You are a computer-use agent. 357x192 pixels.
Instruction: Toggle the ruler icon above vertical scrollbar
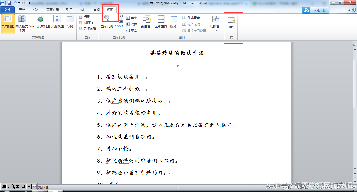tap(355, 45)
